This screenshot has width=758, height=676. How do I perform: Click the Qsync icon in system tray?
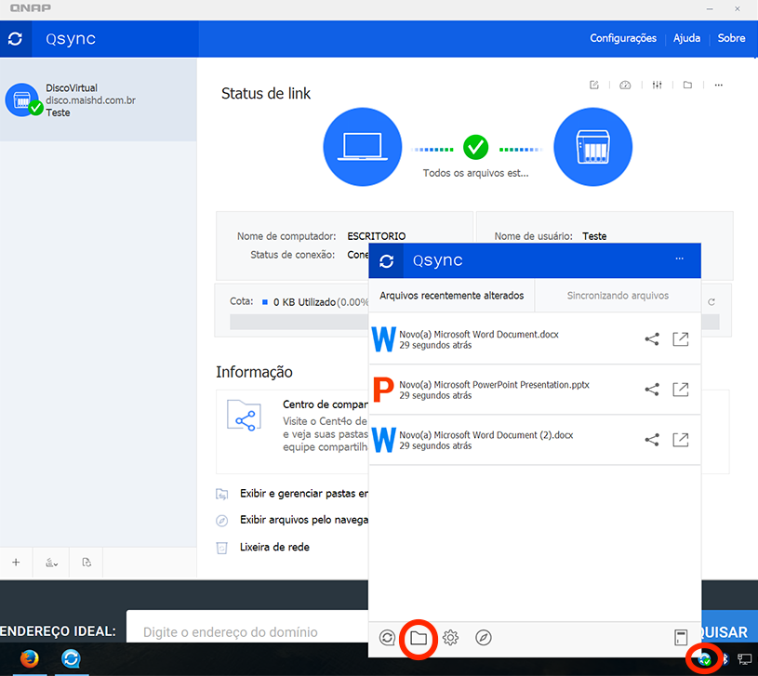[705, 659]
